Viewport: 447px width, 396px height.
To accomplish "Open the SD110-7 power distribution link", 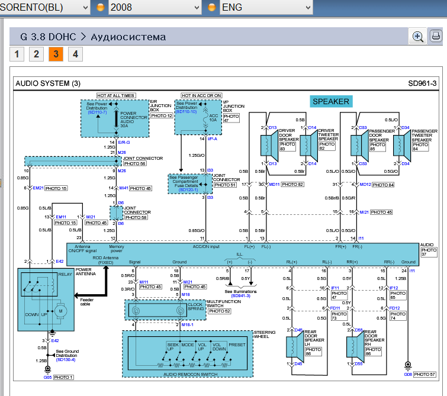I will 97,112.
